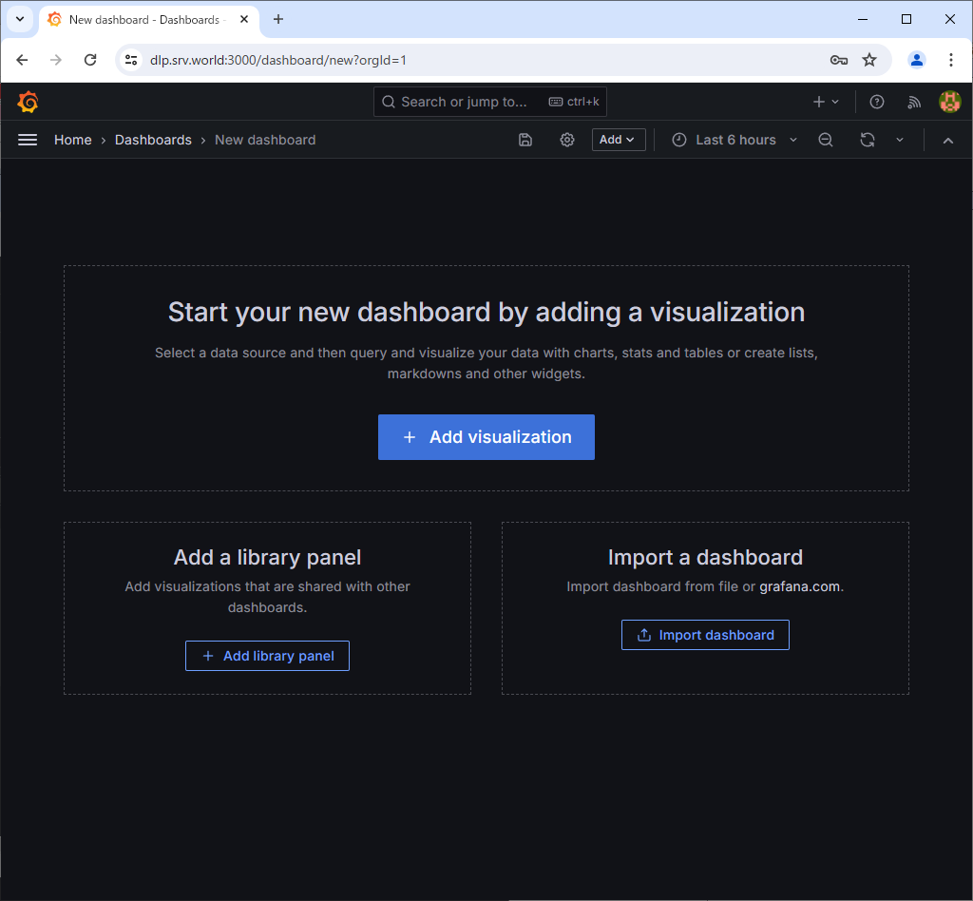The image size is (973, 901).
Task: Select the New dashboard - Dashboards tab
Action: 149,20
